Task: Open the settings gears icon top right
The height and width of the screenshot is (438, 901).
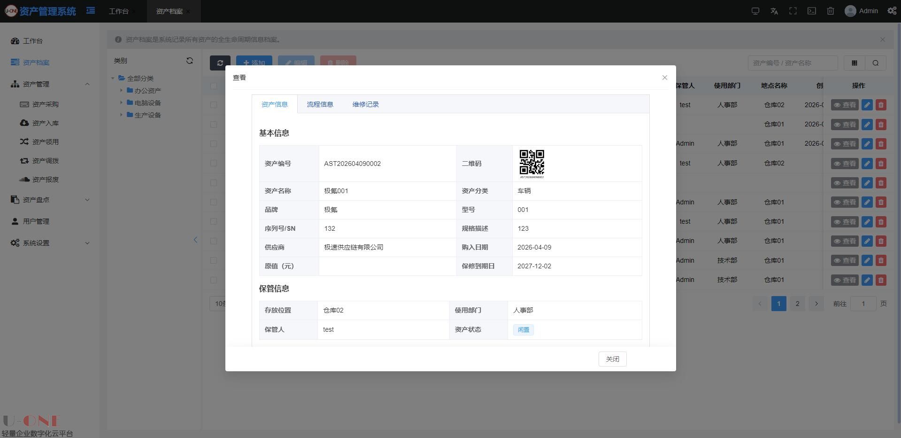Action: (x=892, y=11)
